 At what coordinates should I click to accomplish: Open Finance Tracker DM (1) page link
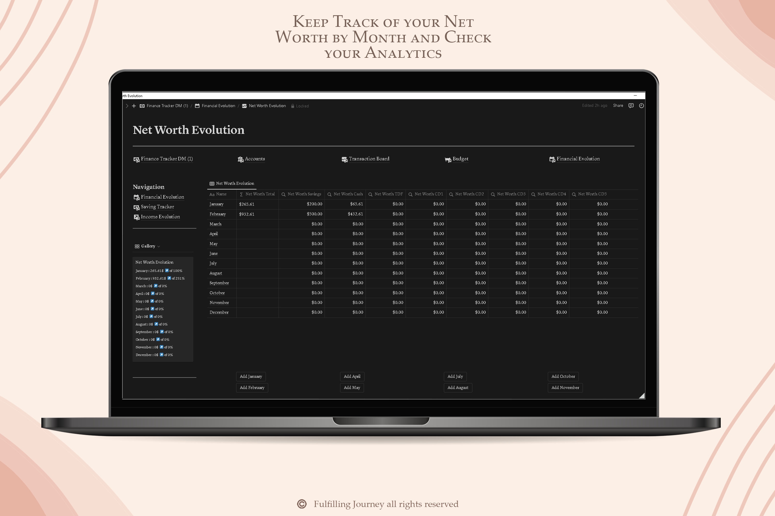pyautogui.click(x=163, y=159)
